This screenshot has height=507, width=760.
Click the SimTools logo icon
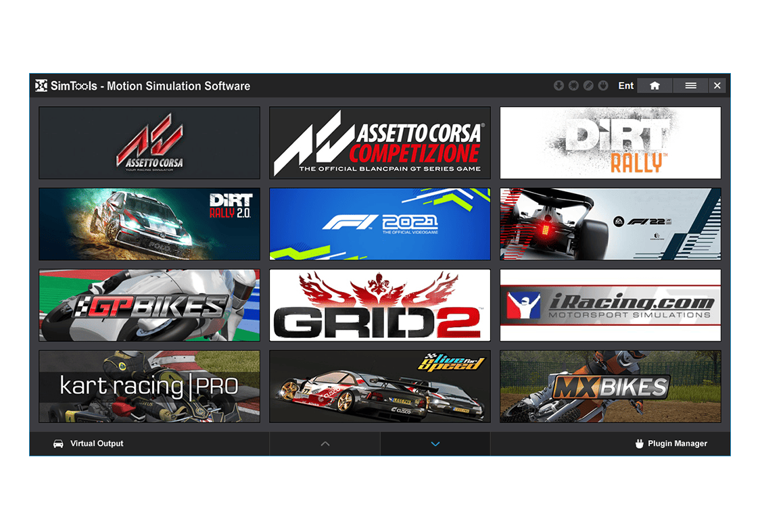coord(41,86)
